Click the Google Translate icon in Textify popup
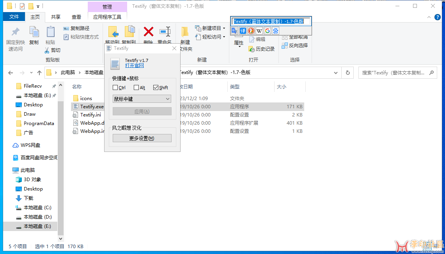The width and height of the screenshot is (445, 254). coord(234,31)
